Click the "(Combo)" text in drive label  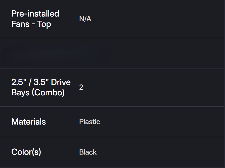point(48,93)
